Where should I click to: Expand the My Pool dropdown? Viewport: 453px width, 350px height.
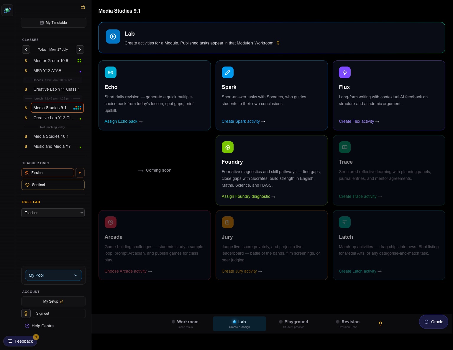click(53, 275)
